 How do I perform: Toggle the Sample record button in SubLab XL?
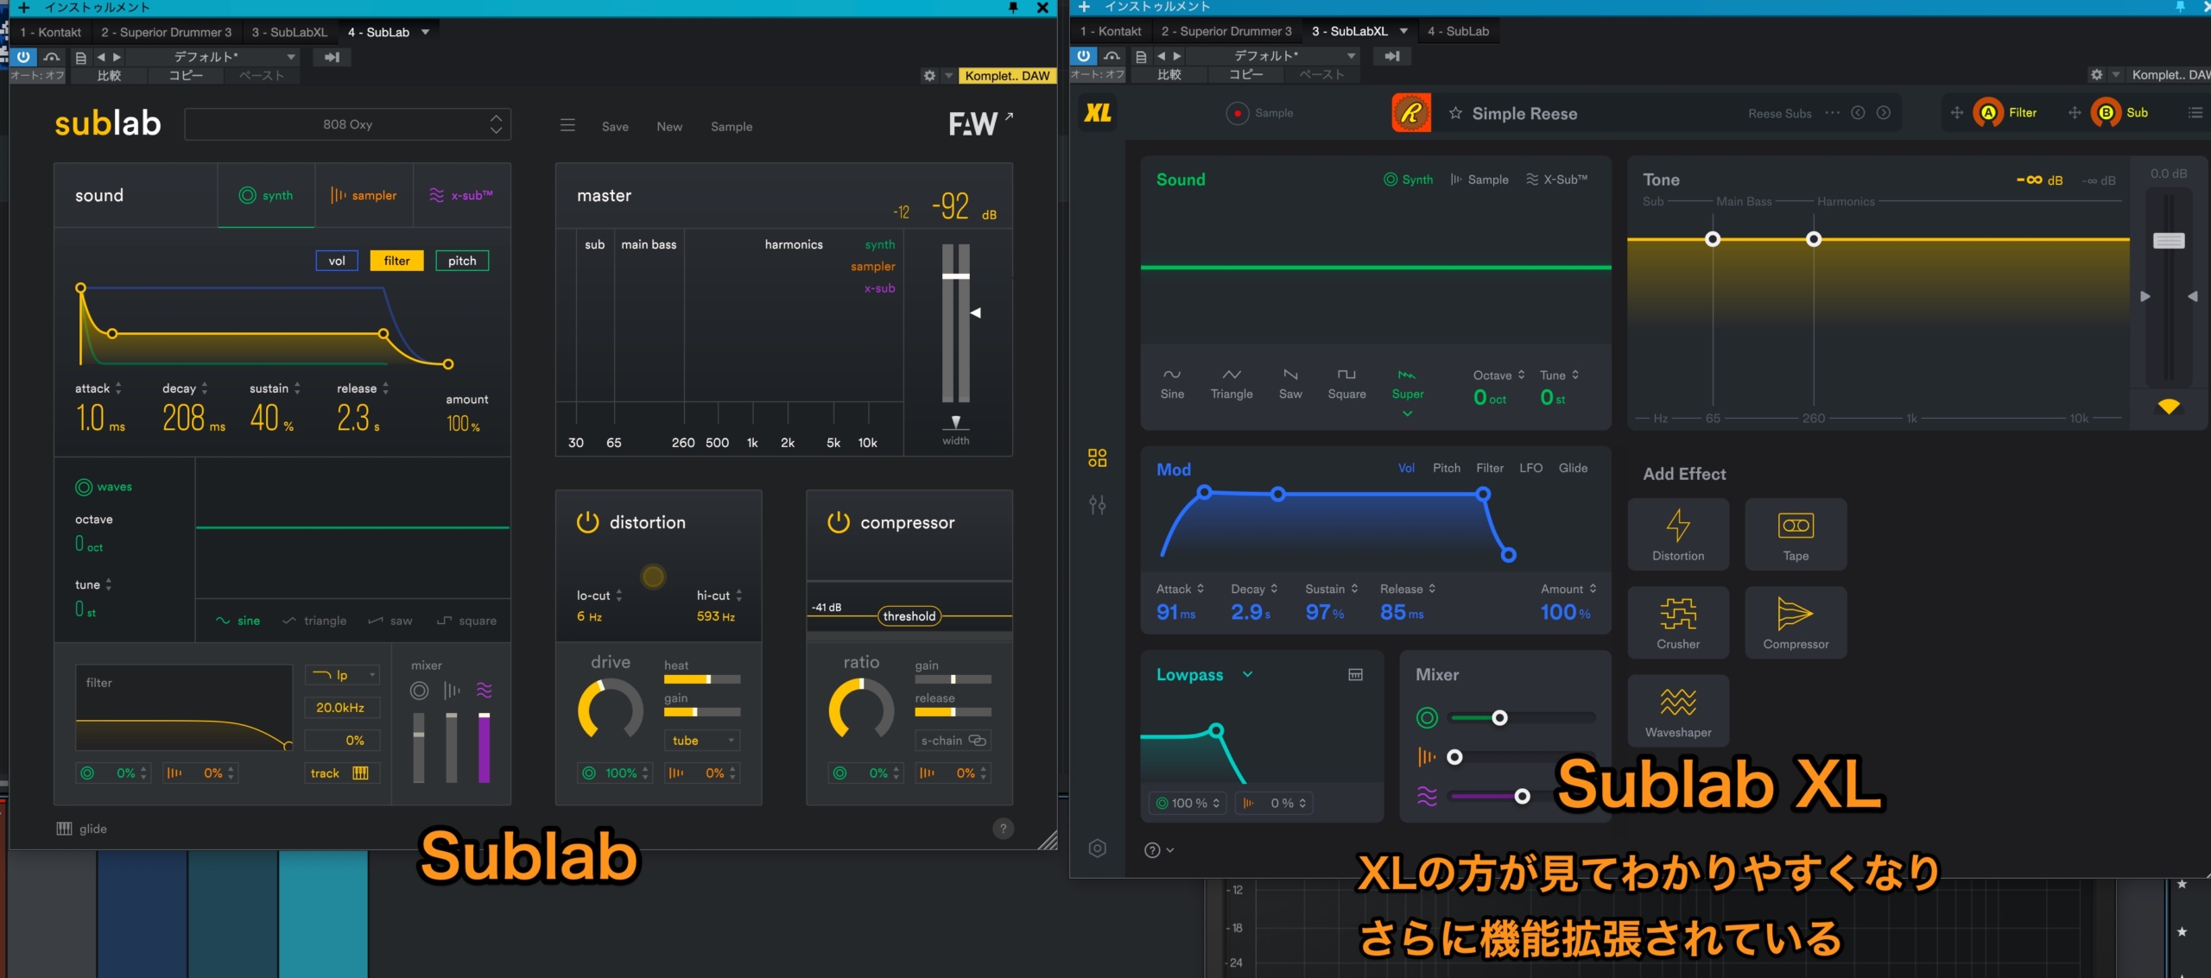coord(1237,112)
